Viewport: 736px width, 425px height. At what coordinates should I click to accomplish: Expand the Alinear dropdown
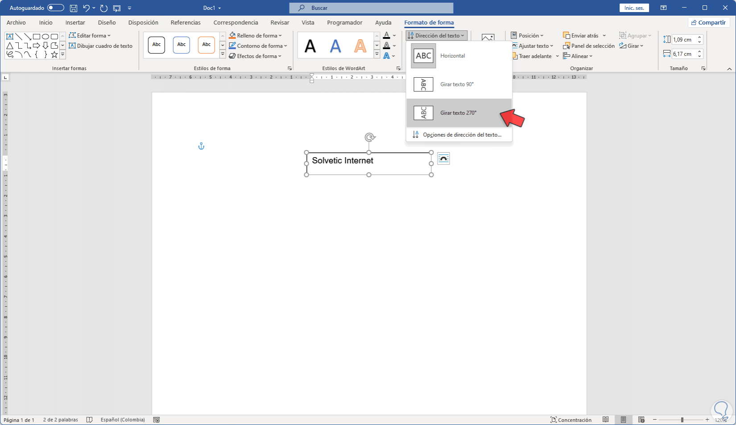(x=578, y=56)
